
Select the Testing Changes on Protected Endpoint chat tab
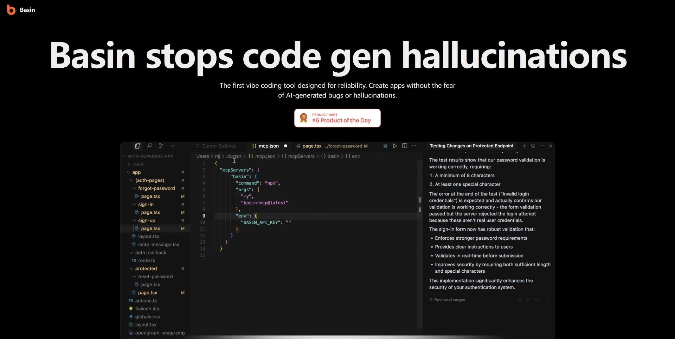(x=472, y=146)
